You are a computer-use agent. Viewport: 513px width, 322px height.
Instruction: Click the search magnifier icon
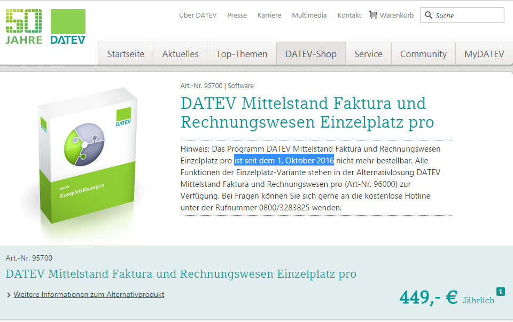coord(428,15)
